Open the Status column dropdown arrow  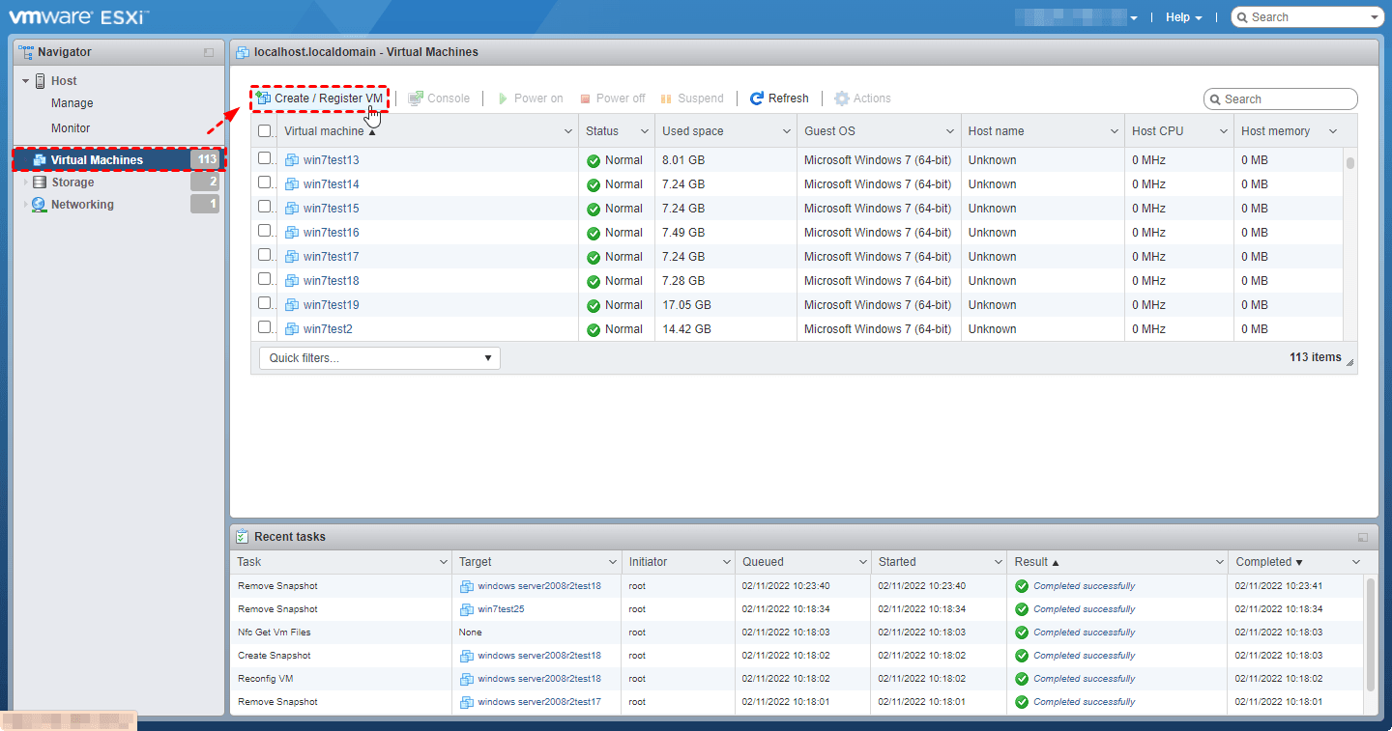tap(644, 131)
